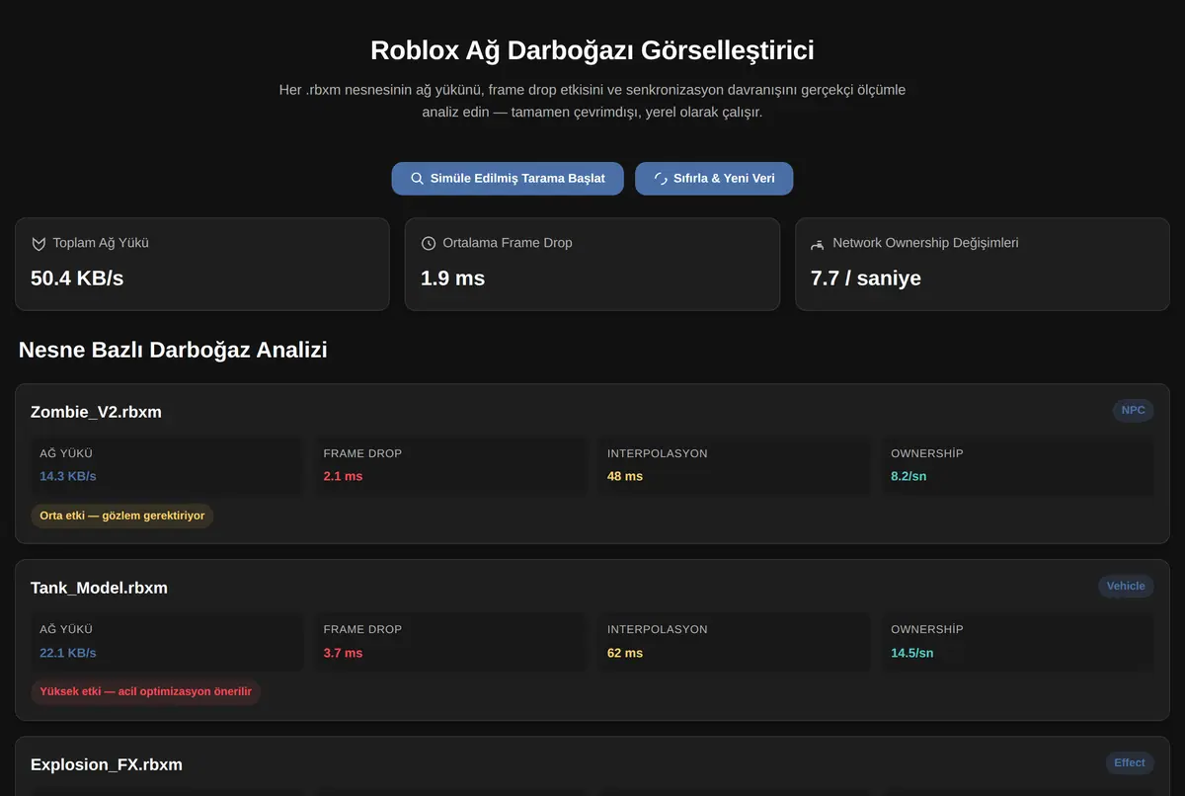Click Zombie_V2 frame drop 2.1 ms
1185x796 pixels.
pyautogui.click(x=343, y=476)
